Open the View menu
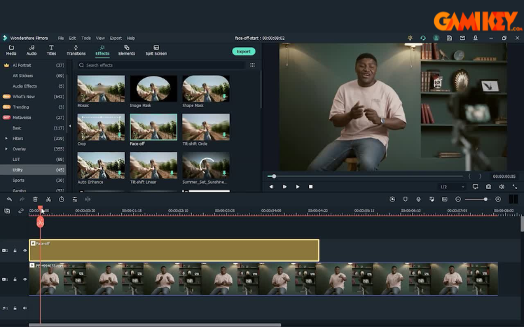Image resolution: width=524 pixels, height=327 pixels. click(x=100, y=38)
